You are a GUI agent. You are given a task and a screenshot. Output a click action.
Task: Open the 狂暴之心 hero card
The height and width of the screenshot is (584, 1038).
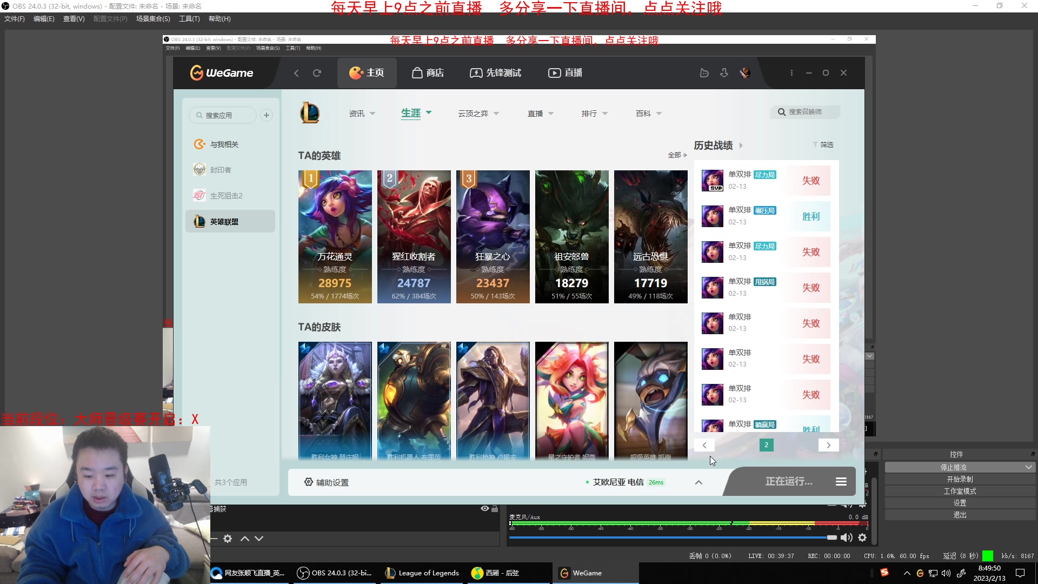[493, 237]
